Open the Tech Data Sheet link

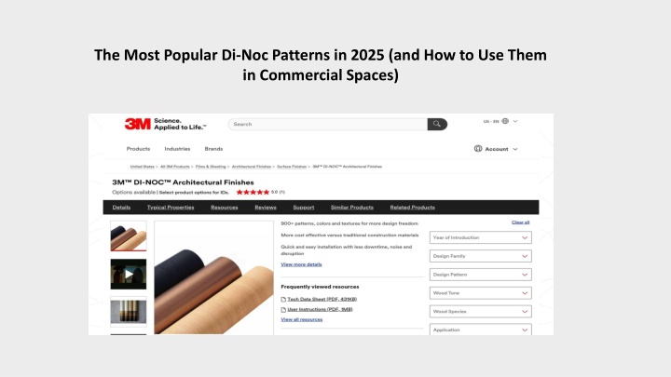(x=322, y=299)
